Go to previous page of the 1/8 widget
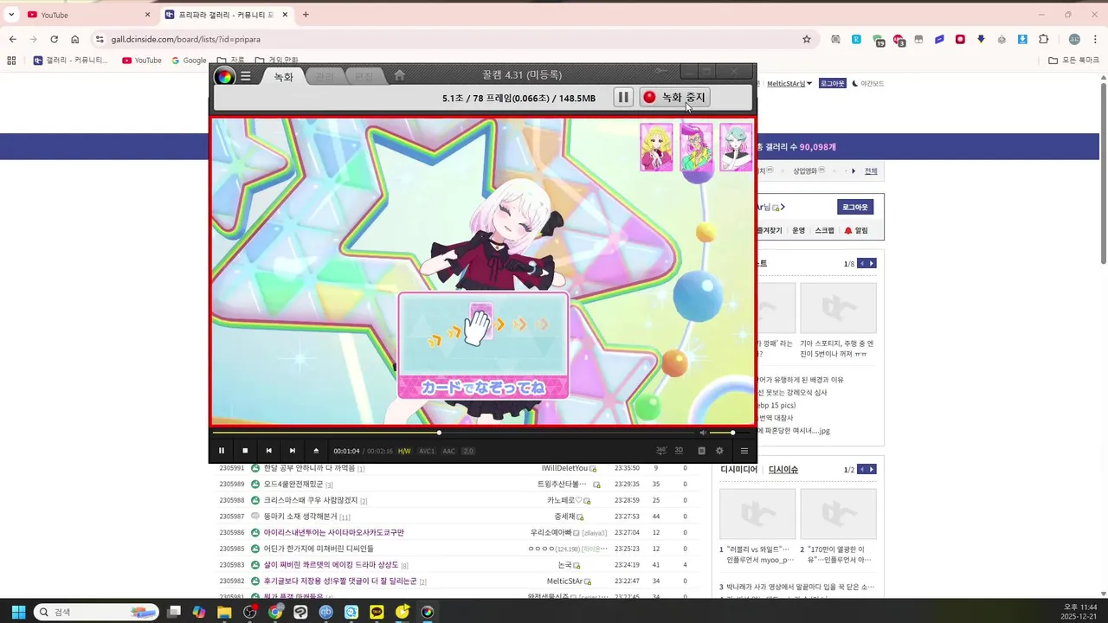The height and width of the screenshot is (623, 1108). 862,263
